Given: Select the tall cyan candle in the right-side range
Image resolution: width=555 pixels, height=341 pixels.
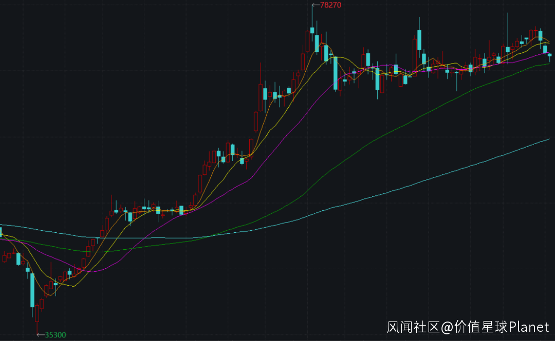Looking at the screenshot, I should (x=419, y=39).
